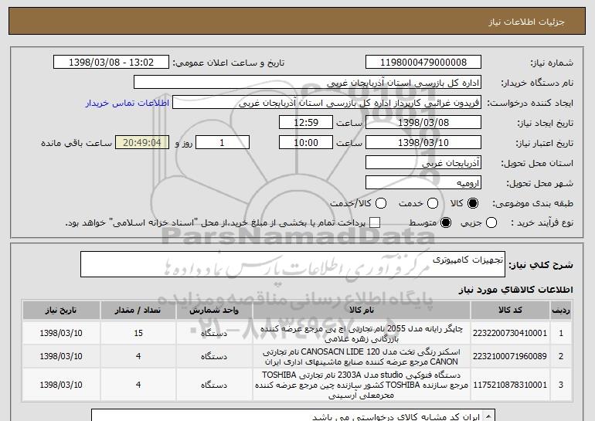Open the اطلاعات تماس خریدار link
This screenshot has height=421, width=595.
pyautogui.click(x=127, y=104)
